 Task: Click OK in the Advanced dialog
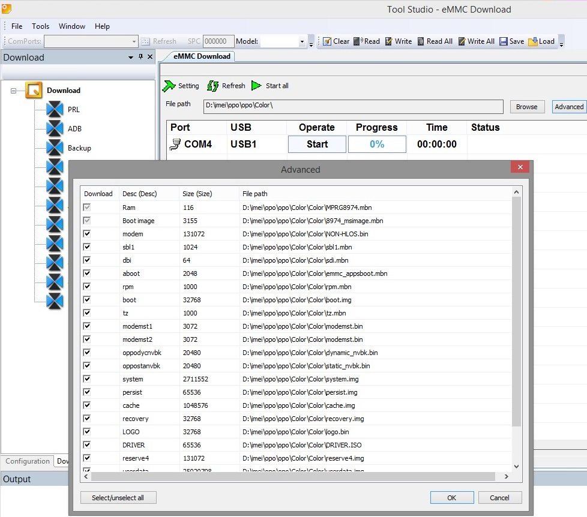tap(451, 498)
